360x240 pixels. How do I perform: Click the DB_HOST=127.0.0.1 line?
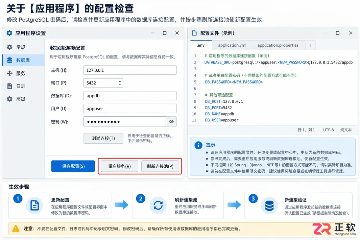(224, 101)
